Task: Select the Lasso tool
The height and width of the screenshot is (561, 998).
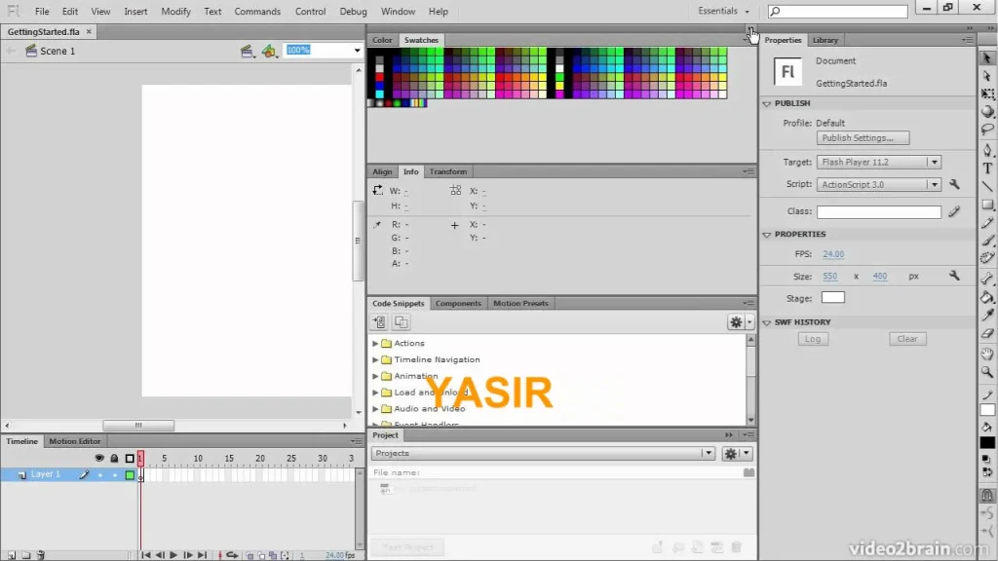Action: pos(987,130)
